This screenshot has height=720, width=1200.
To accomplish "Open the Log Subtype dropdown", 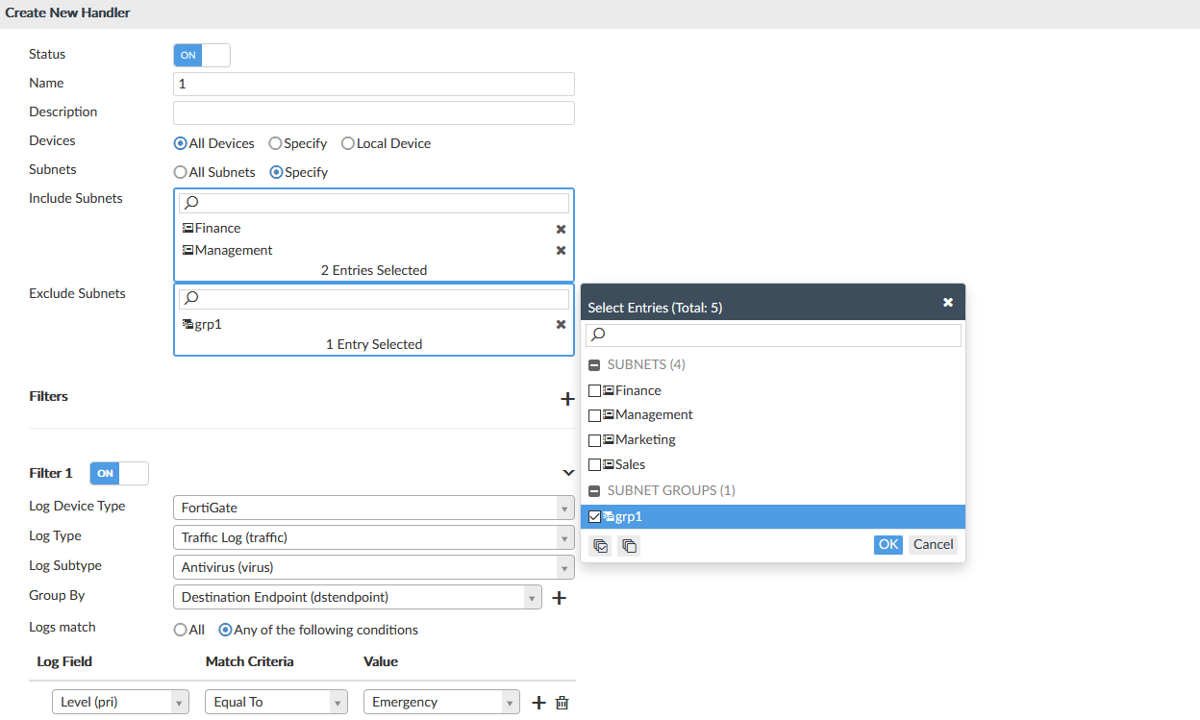I will coord(373,567).
